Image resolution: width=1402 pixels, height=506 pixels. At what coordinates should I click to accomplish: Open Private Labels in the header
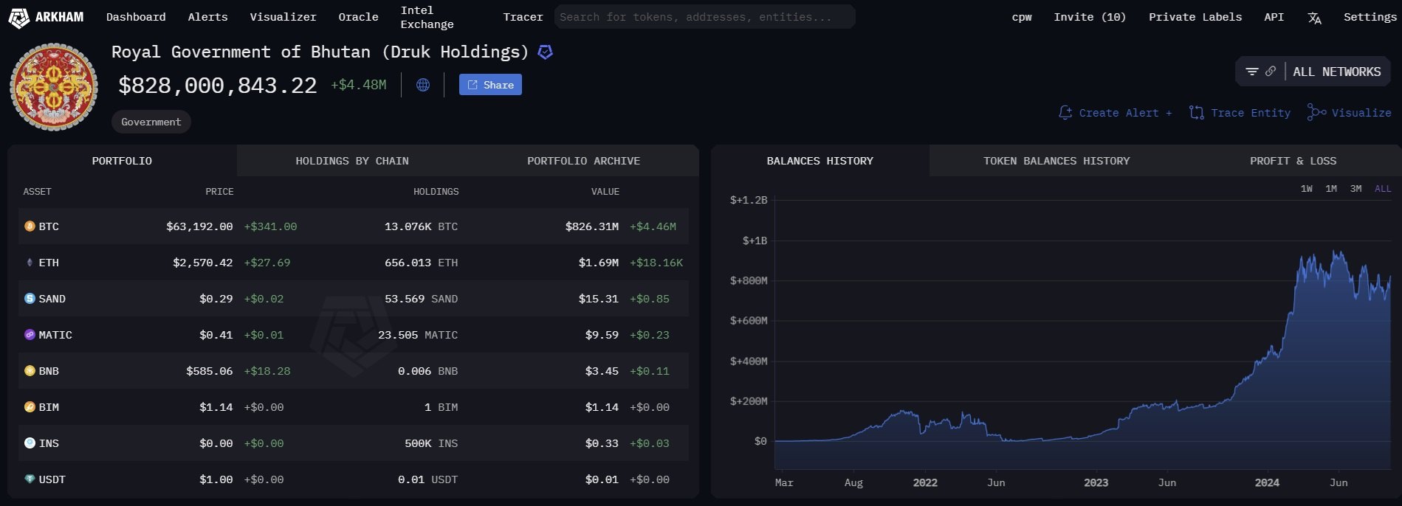click(x=1195, y=17)
